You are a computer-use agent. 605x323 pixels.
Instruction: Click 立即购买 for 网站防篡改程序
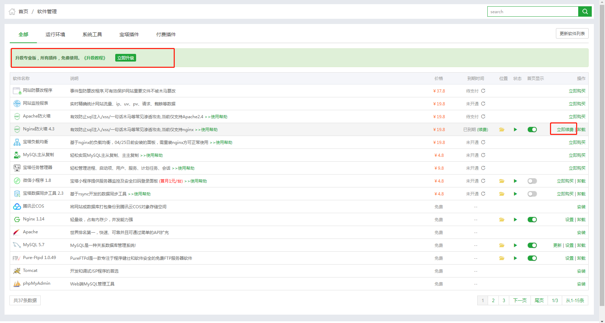tap(577, 91)
